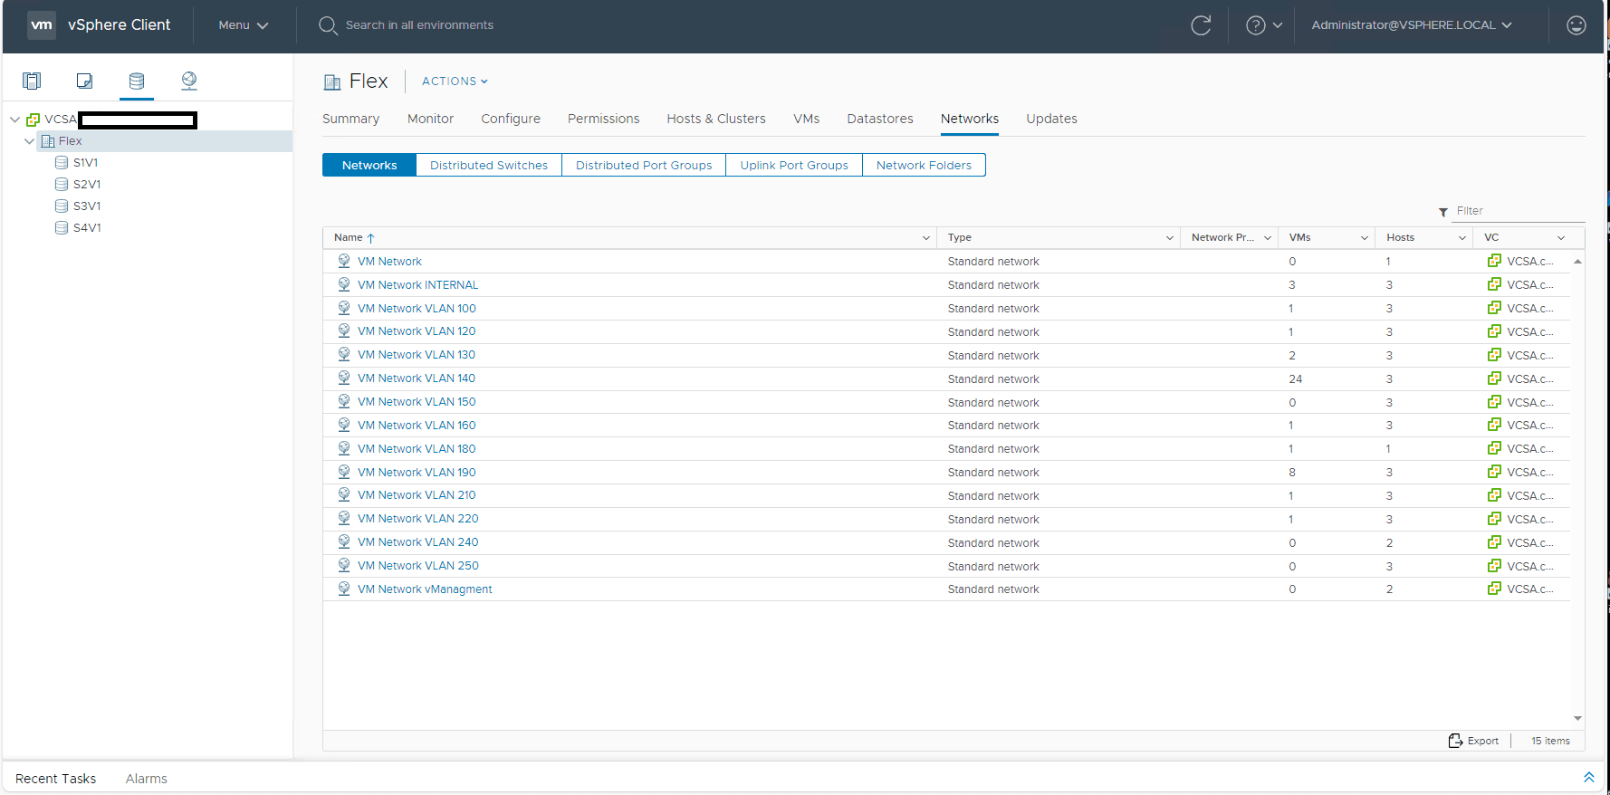
Task: Open the VMs column dropdown arrow
Action: pos(1365,238)
